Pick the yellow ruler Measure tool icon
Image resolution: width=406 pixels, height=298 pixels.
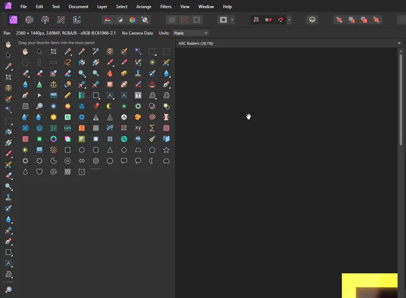(x=67, y=96)
